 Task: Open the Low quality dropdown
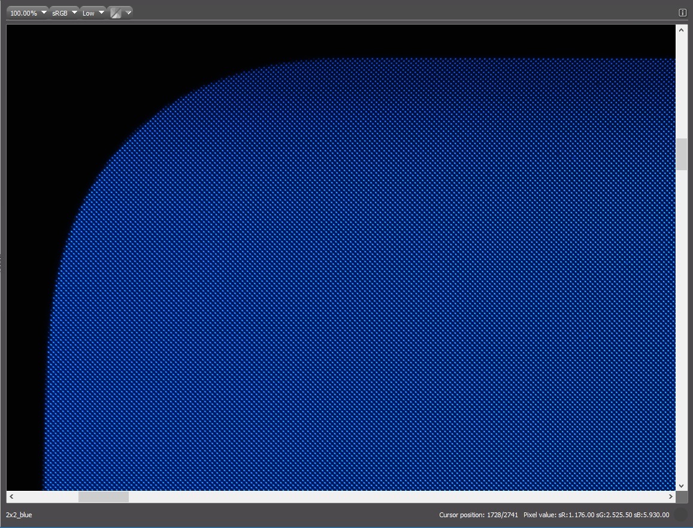tap(93, 13)
